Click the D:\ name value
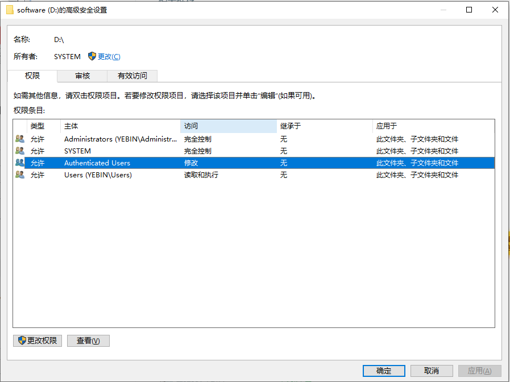The height and width of the screenshot is (382, 510). pyautogui.click(x=59, y=40)
